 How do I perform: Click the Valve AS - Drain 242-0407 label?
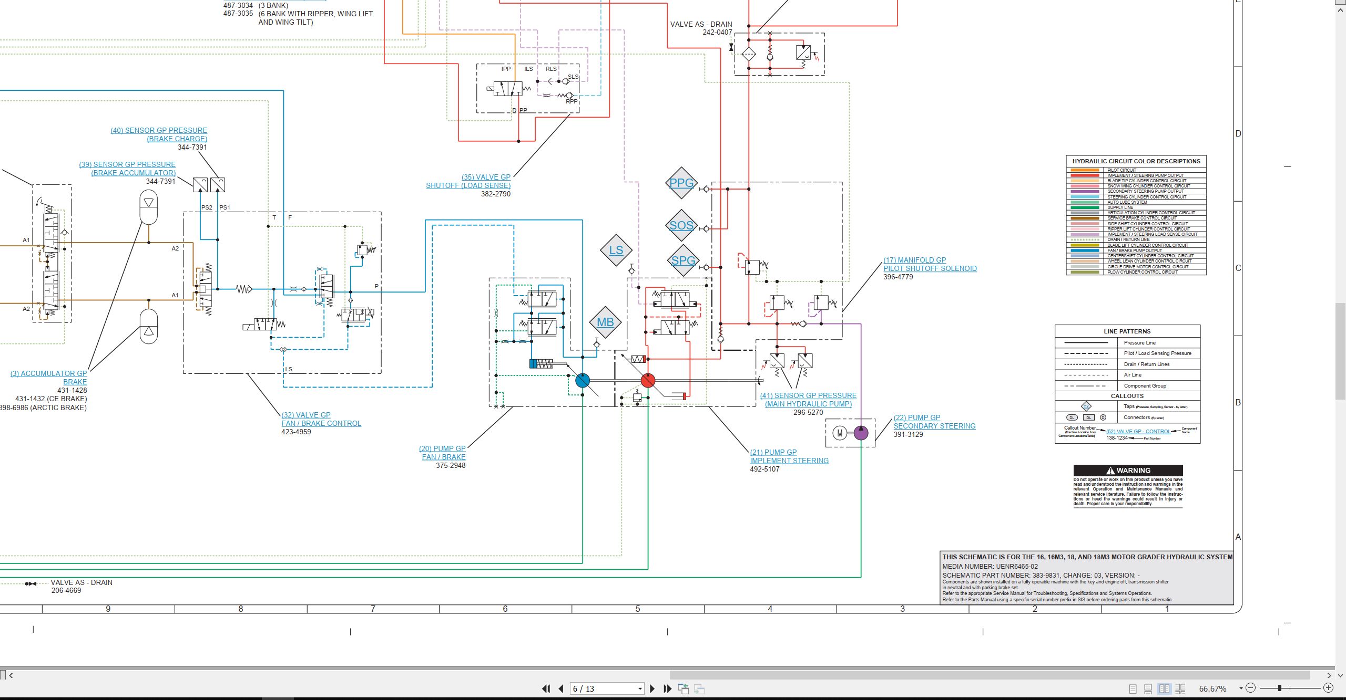point(701,28)
